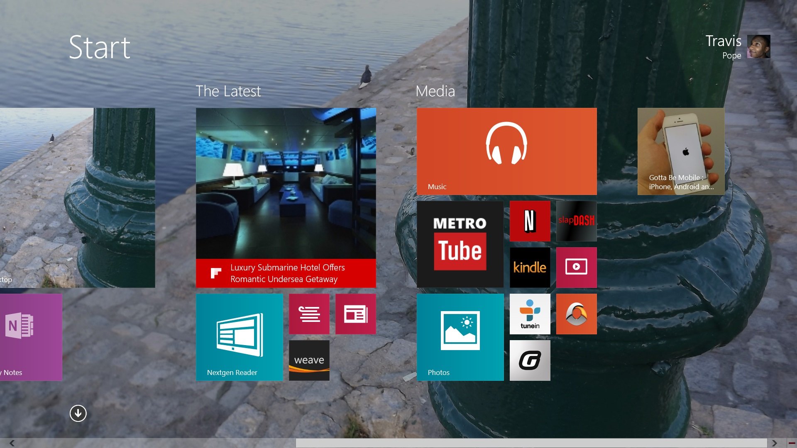
Task: Open the Netflix tile
Action: [x=530, y=221]
